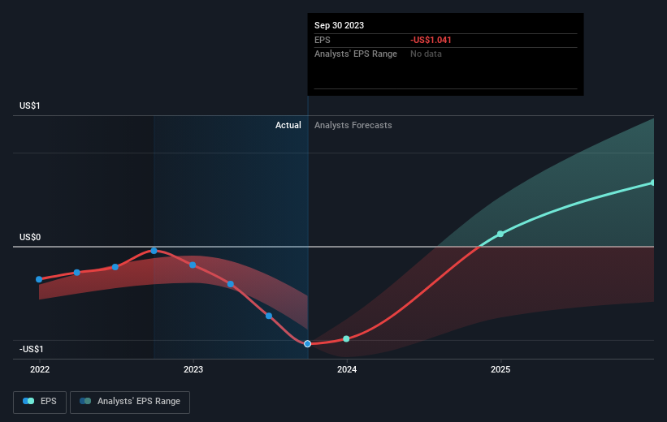Click the Analysts Forecasts section label
This screenshot has height=422, width=667.
(353, 125)
